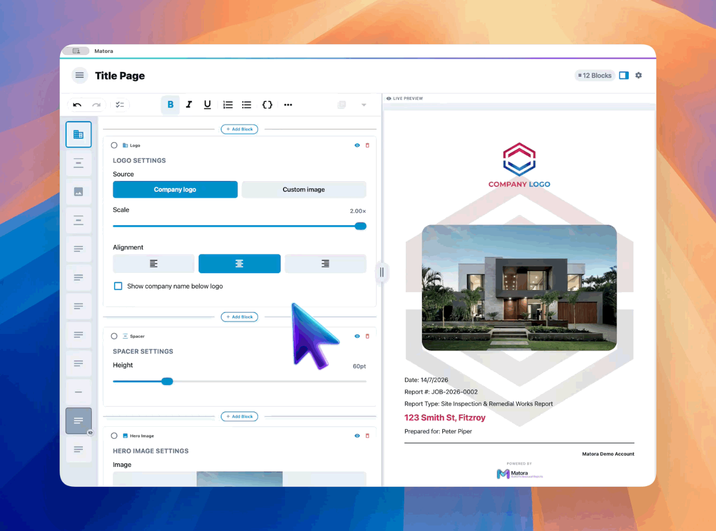Click the COMPANY LOGO image in preview
This screenshot has width=716, height=531.
click(x=519, y=166)
